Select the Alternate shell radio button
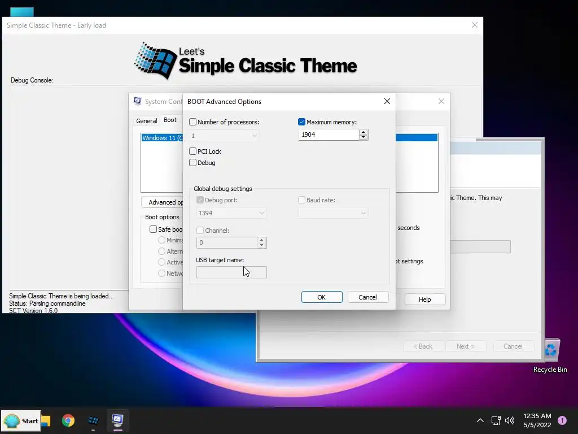This screenshot has height=434, width=578. [x=161, y=251]
